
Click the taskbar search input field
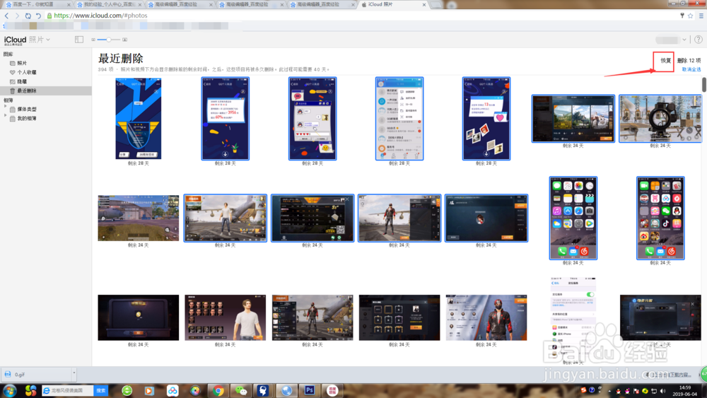(68, 390)
